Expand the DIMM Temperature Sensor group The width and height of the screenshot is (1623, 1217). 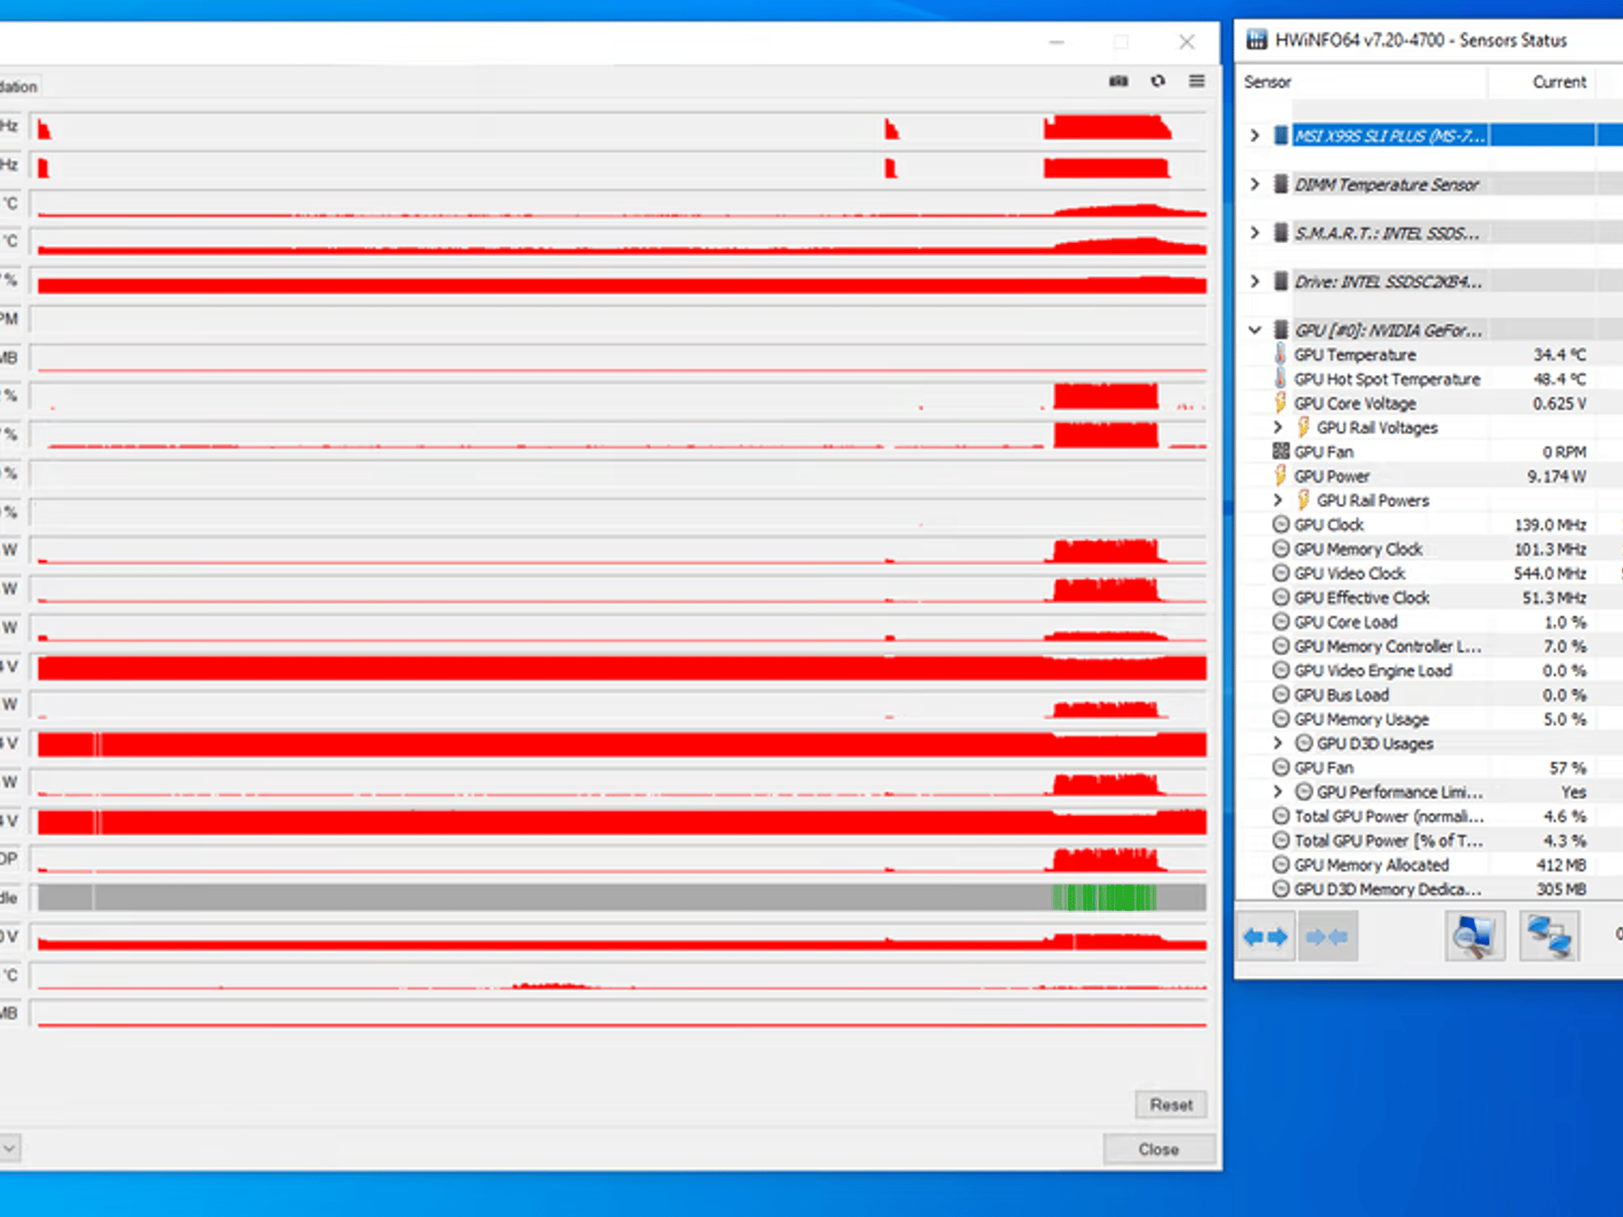pos(1254,185)
